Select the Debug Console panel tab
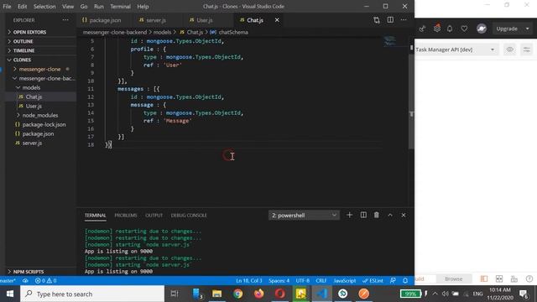This screenshot has height=302, width=537. pyautogui.click(x=189, y=216)
